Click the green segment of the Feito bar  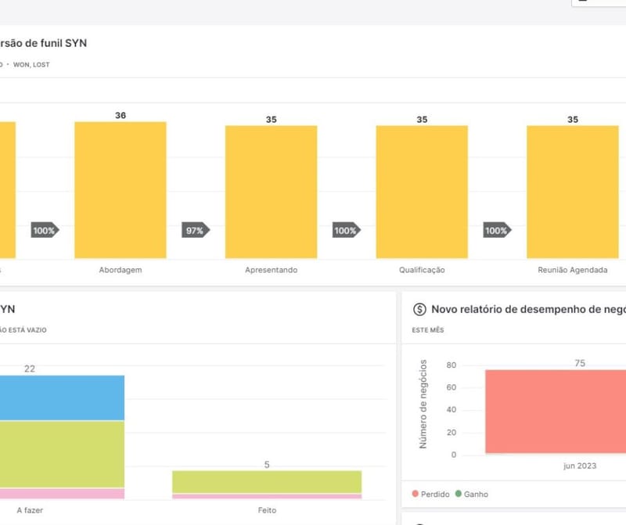[x=267, y=481]
